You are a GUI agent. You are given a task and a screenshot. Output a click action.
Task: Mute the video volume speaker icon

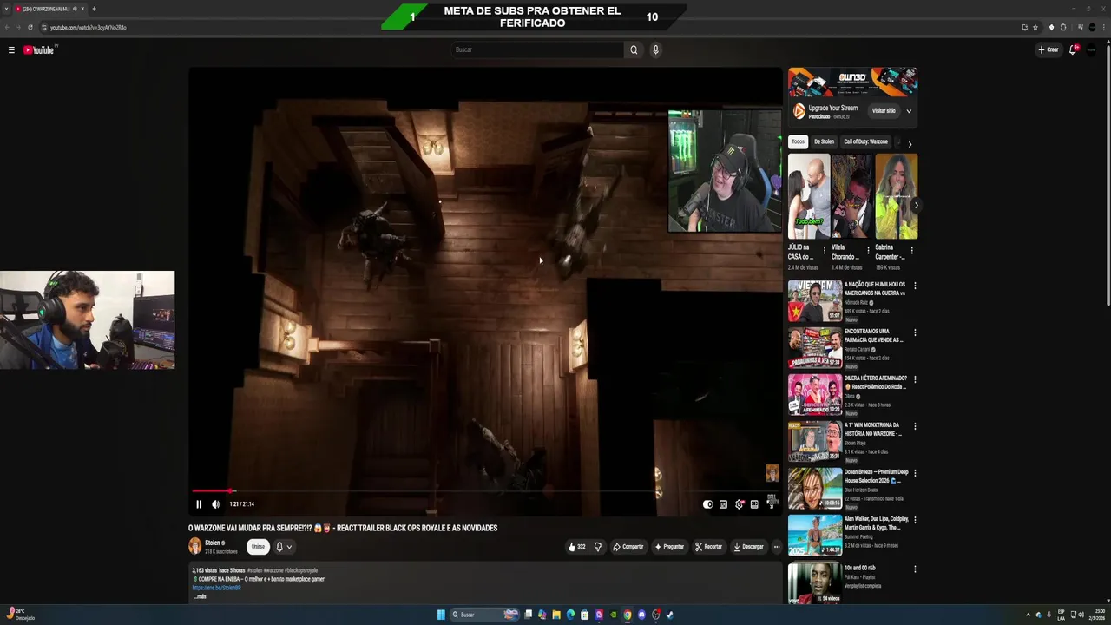(215, 504)
